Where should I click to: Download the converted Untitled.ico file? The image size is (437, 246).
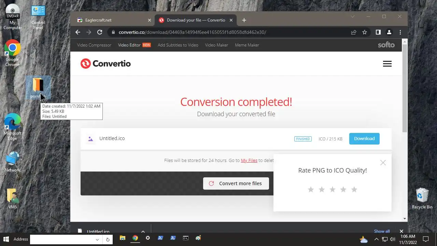[364, 139]
